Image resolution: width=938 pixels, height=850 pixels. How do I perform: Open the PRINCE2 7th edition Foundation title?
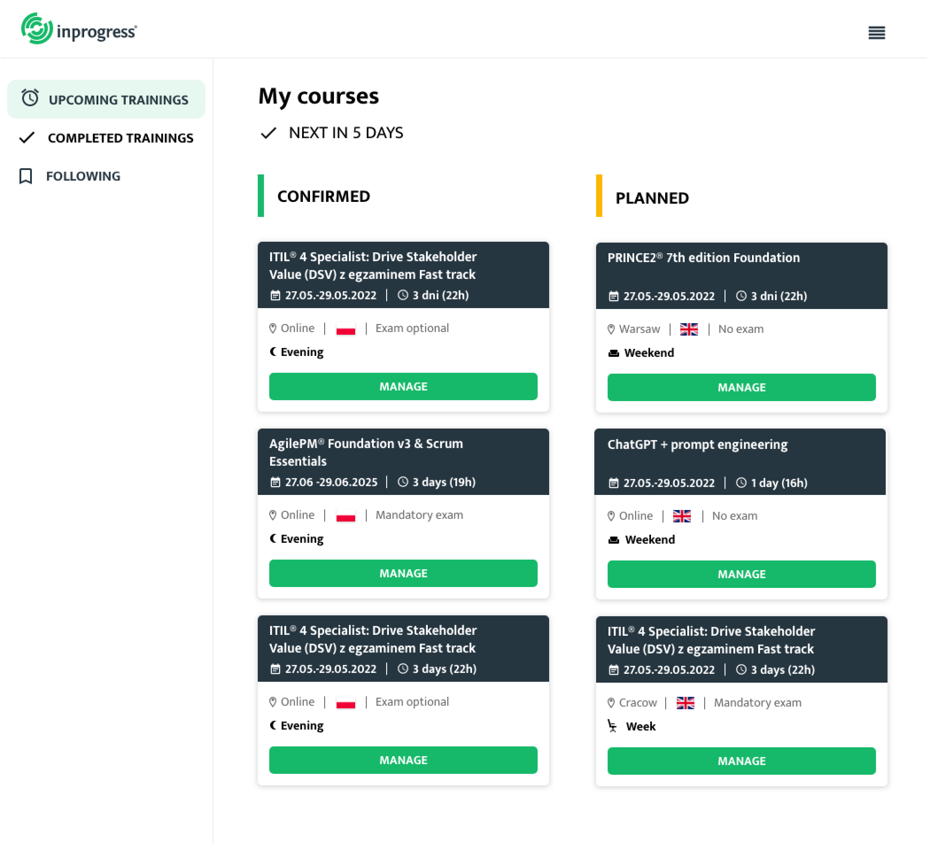(x=703, y=258)
